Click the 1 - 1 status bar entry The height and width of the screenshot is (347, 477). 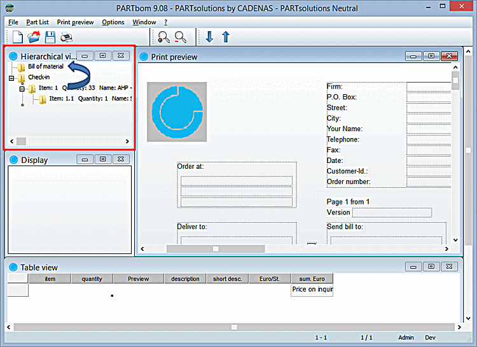[x=321, y=337]
